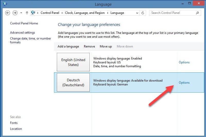
Task: Open Control Panel Home link
Action: pyautogui.click(x=24, y=23)
